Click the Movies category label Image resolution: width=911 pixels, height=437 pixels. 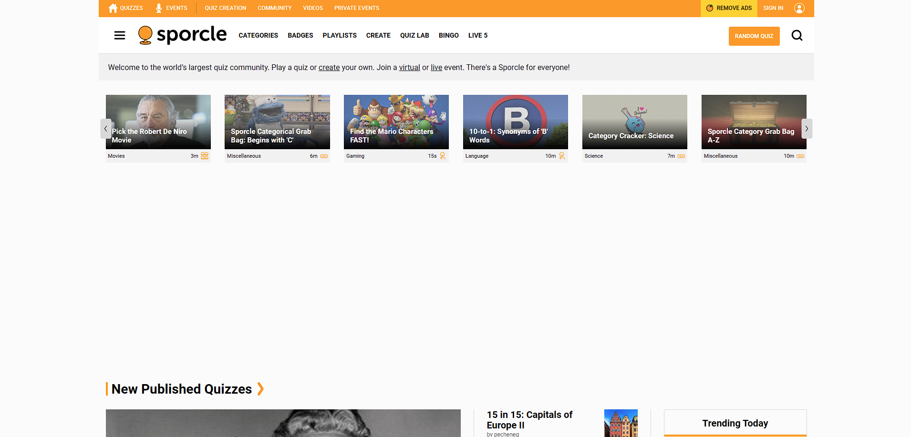click(x=116, y=156)
